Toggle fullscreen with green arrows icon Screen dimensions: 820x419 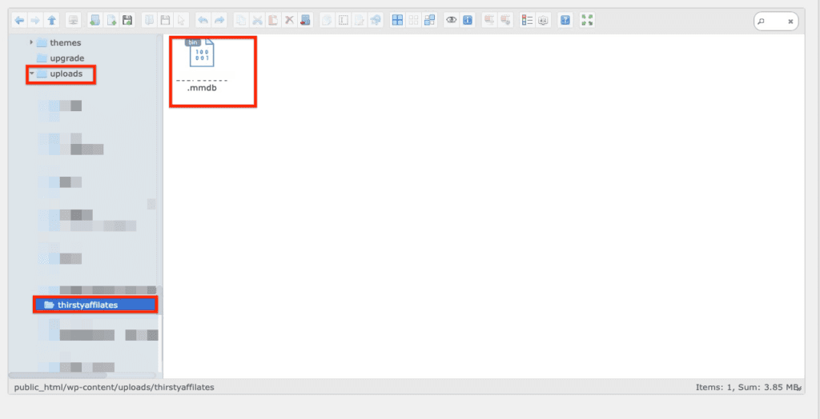(587, 20)
